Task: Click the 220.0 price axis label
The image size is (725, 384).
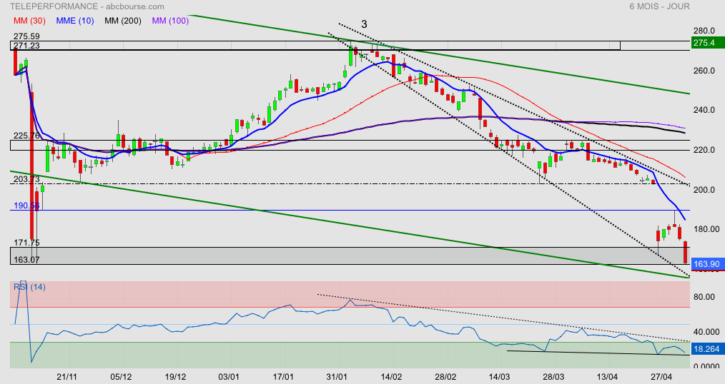Action: click(x=704, y=150)
